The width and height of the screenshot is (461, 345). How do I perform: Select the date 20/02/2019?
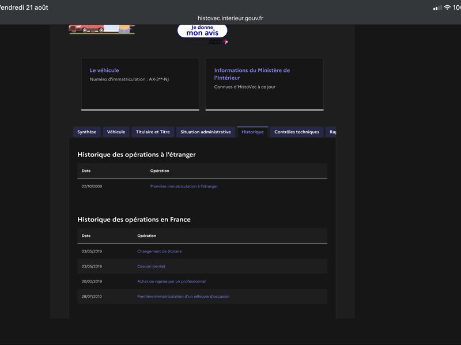click(92, 281)
